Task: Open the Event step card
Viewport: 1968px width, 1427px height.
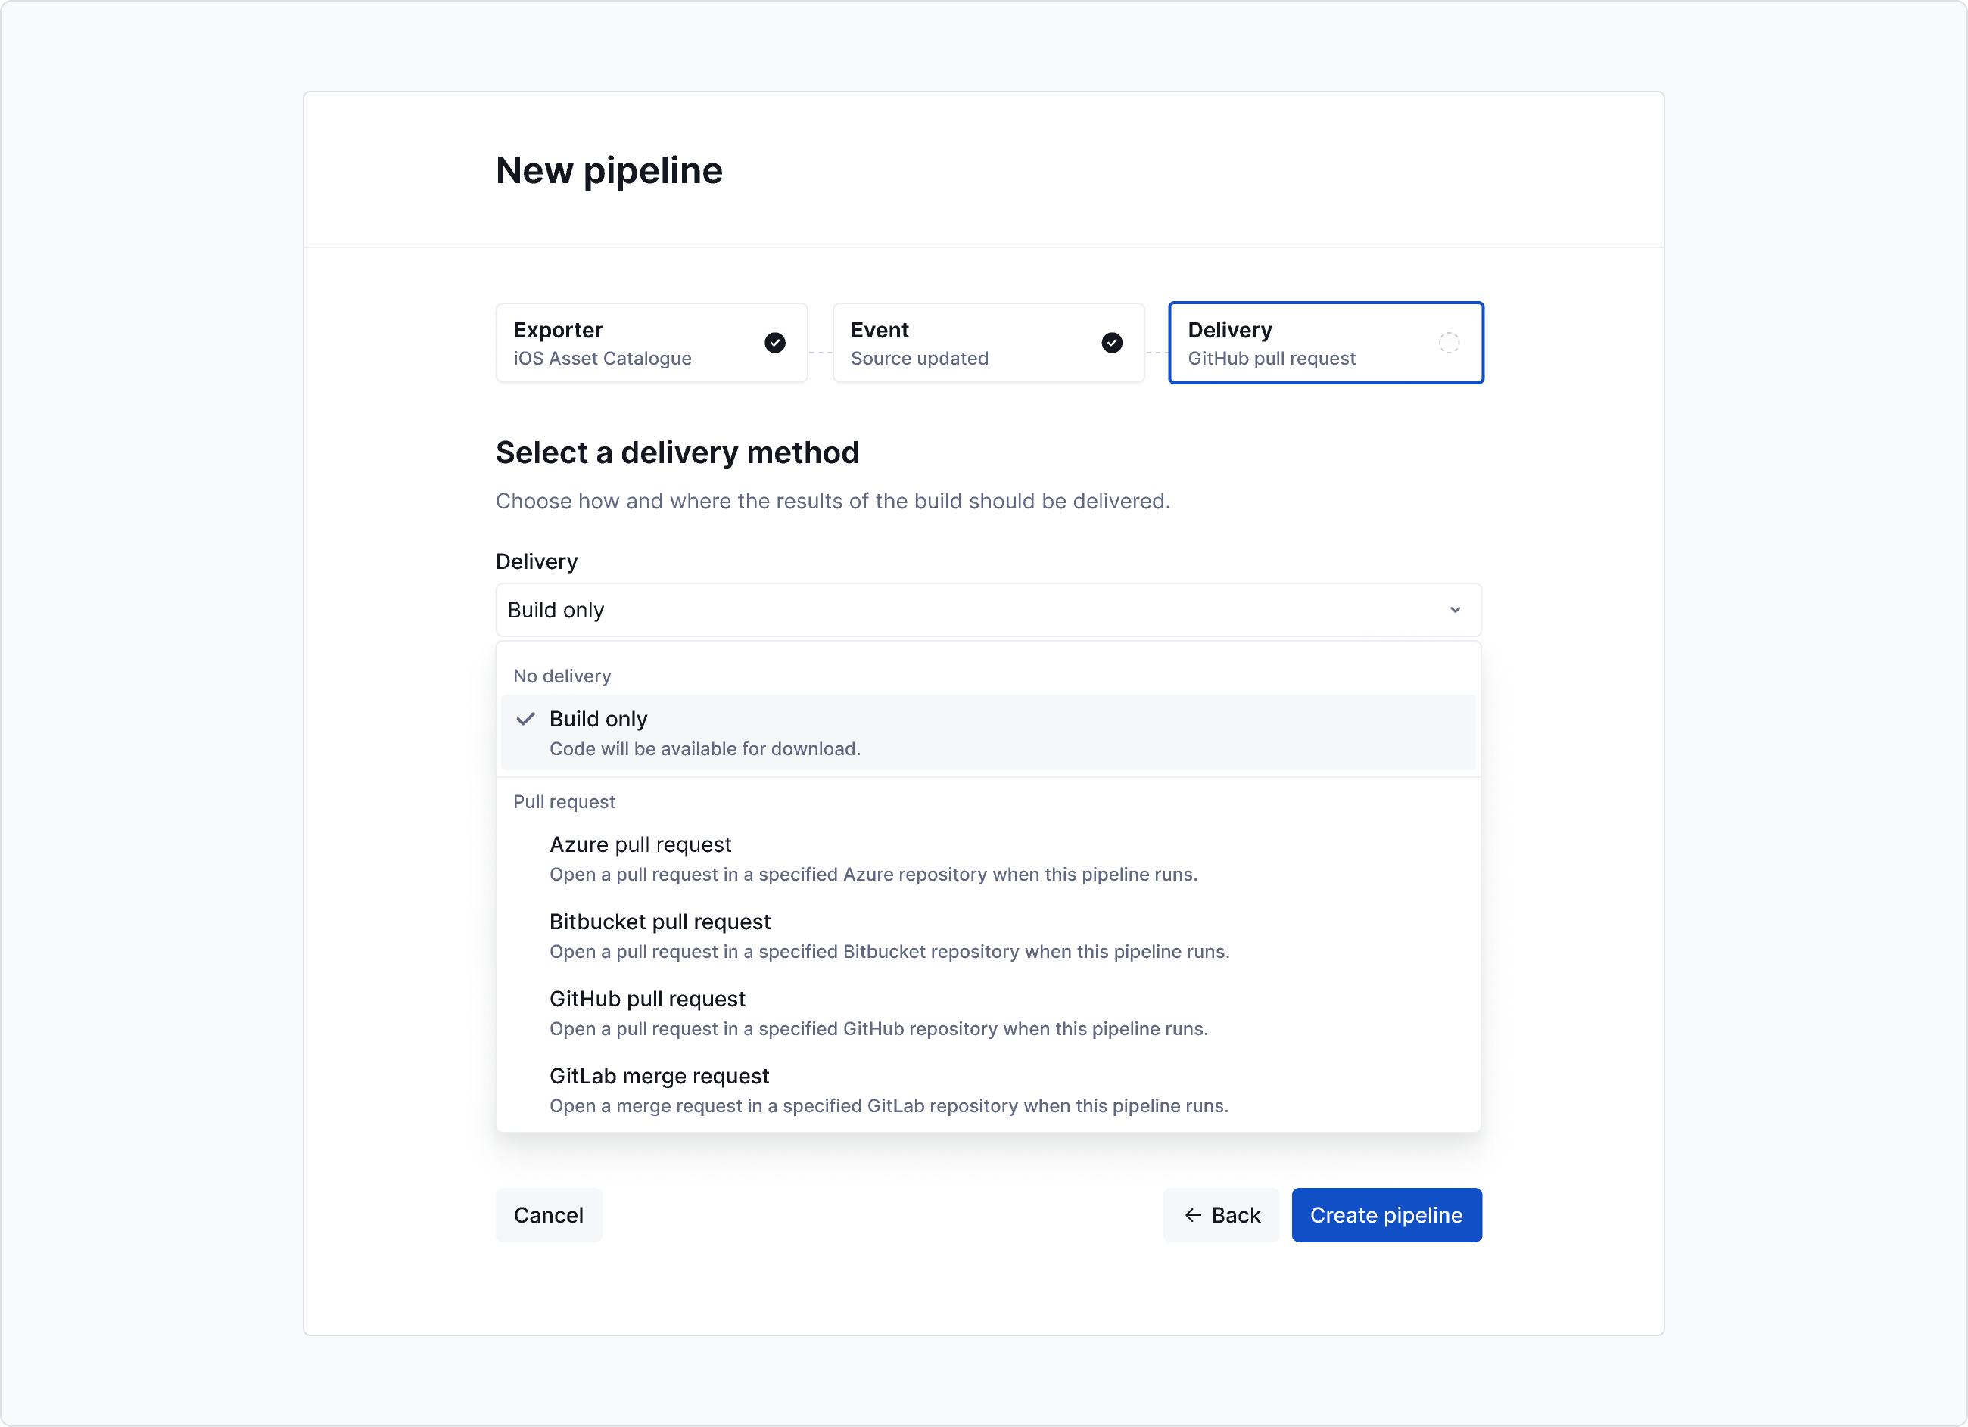Action: pyautogui.click(x=989, y=343)
